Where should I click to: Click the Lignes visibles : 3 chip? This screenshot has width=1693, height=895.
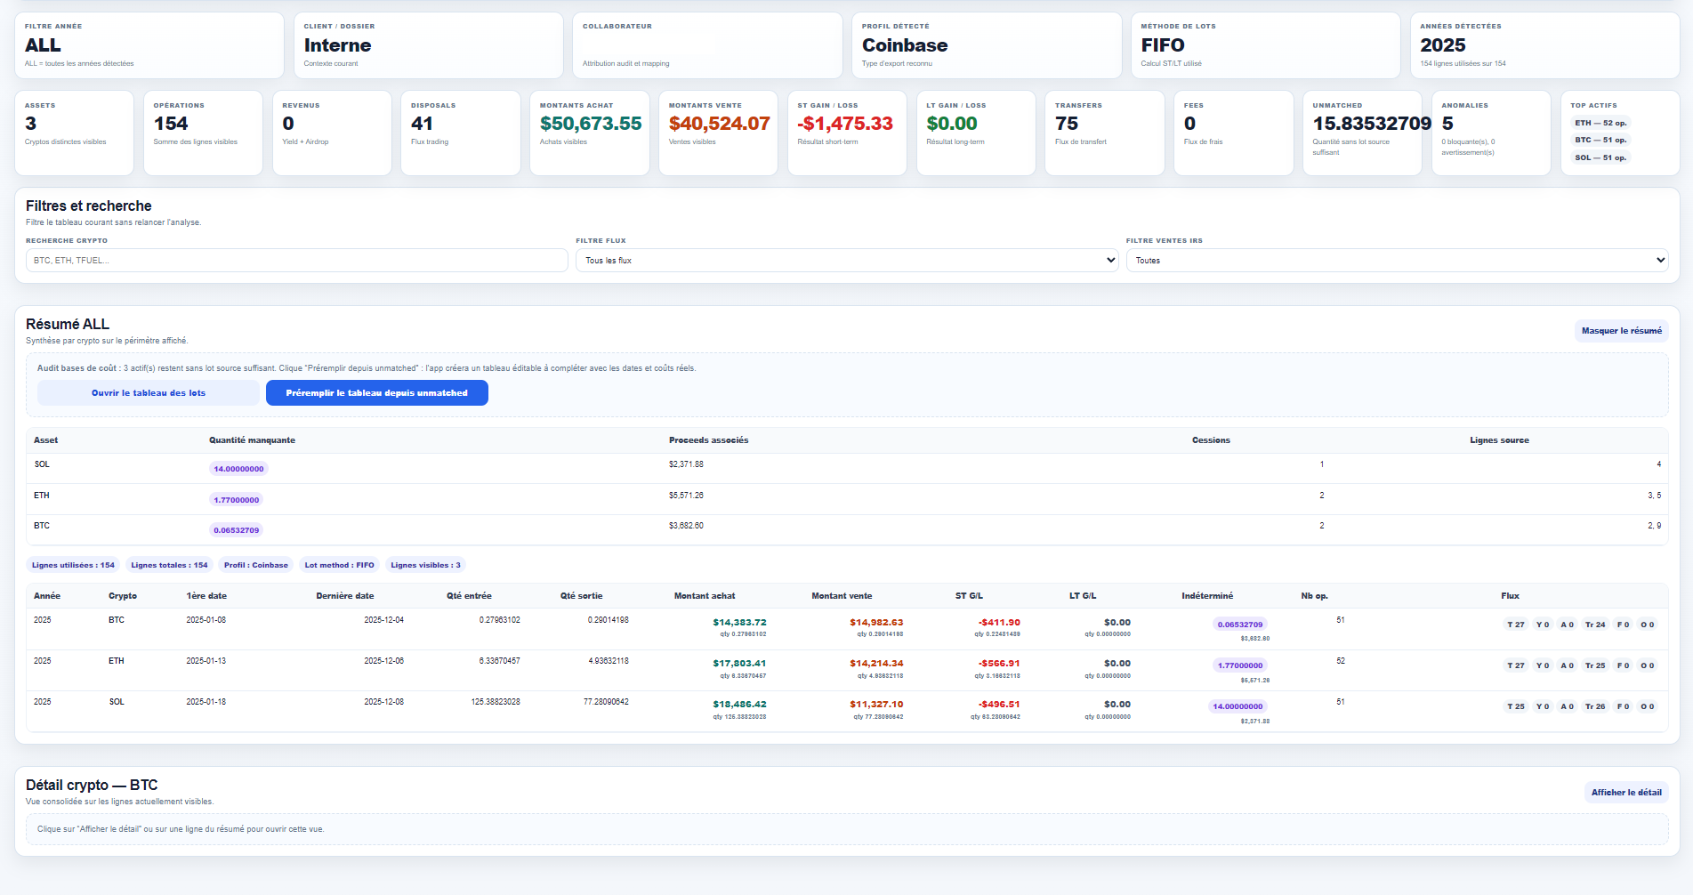425,565
